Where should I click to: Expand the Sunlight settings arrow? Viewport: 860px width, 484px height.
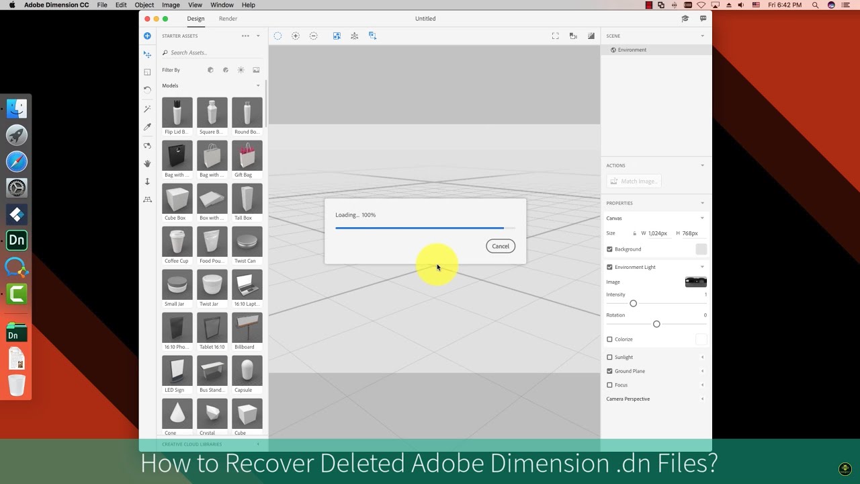click(703, 357)
